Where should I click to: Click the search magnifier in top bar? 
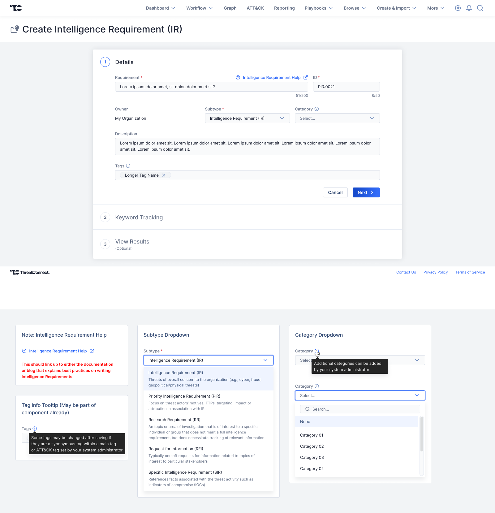point(480,8)
